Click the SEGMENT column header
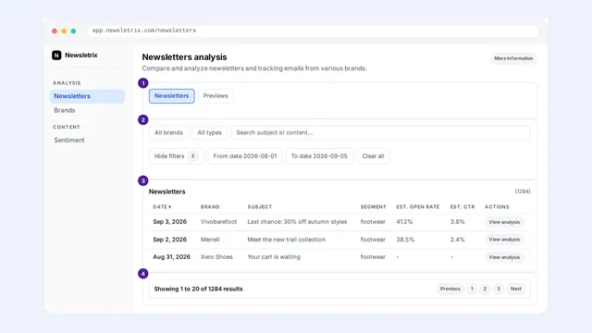Image resolution: width=592 pixels, height=333 pixels. pos(373,207)
